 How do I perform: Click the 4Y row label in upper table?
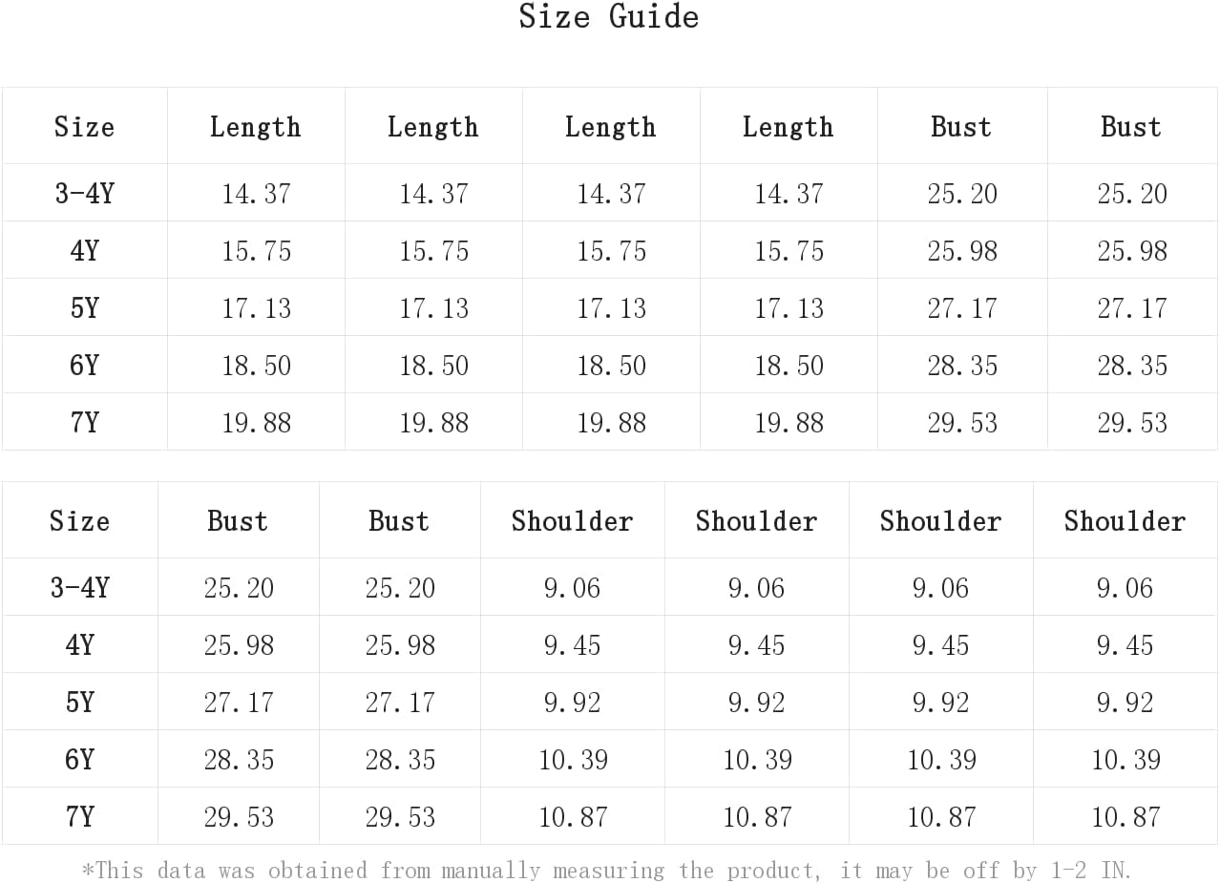[x=84, y=251]
